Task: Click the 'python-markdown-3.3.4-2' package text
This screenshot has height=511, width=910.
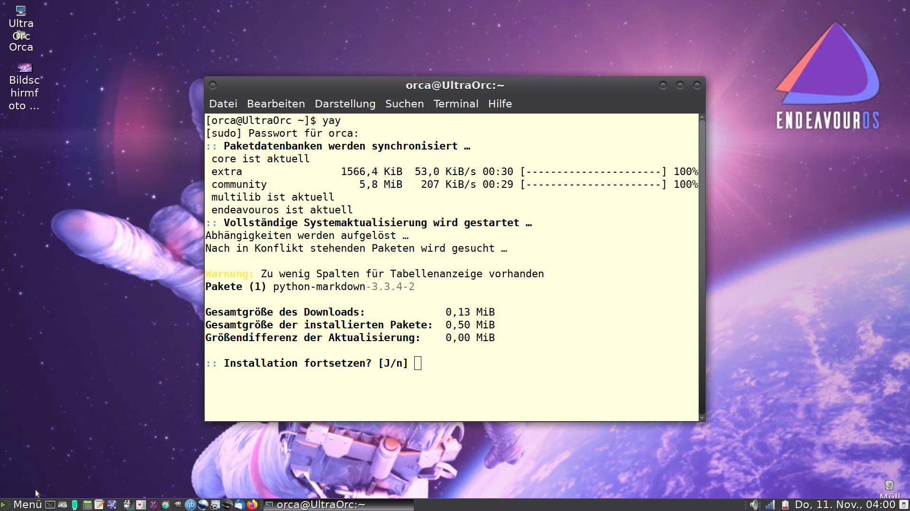Action: (344, 287)
